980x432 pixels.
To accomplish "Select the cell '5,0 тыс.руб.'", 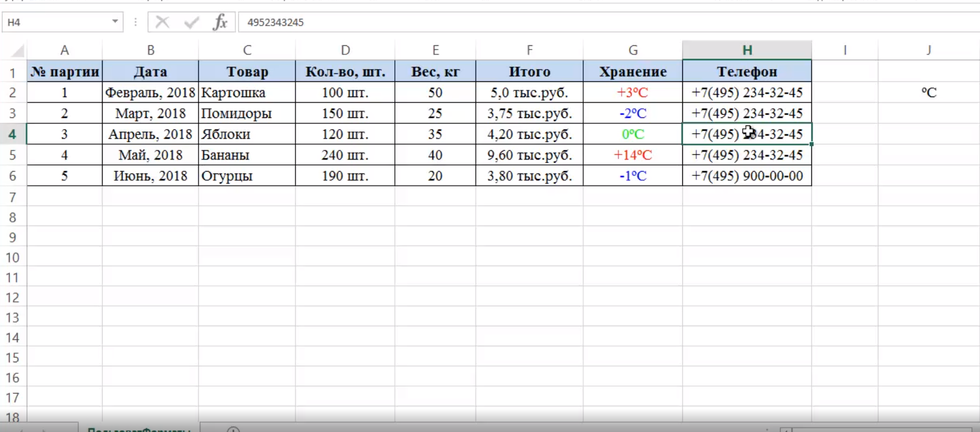I will coord(529,92).
